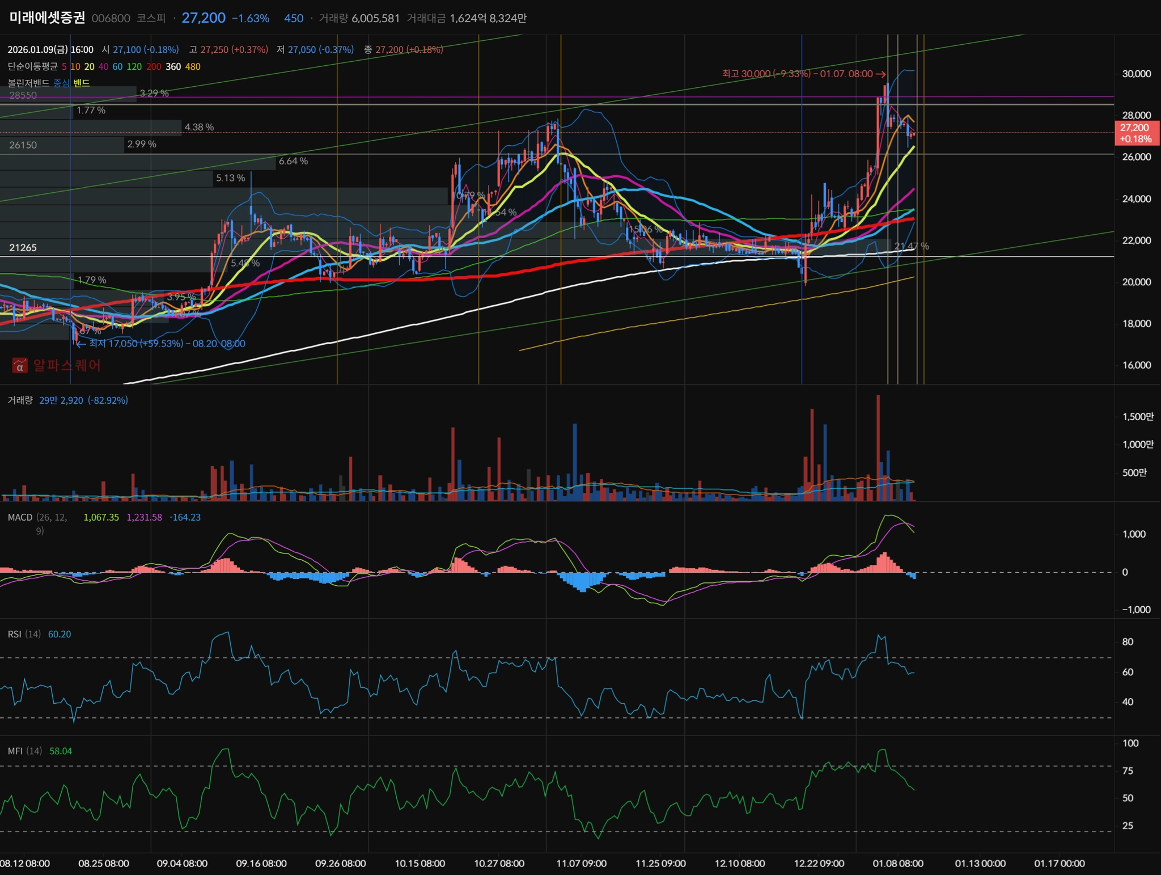
Task: Click the 01.08 08:00 time axis label
Action: click(897, 864)
